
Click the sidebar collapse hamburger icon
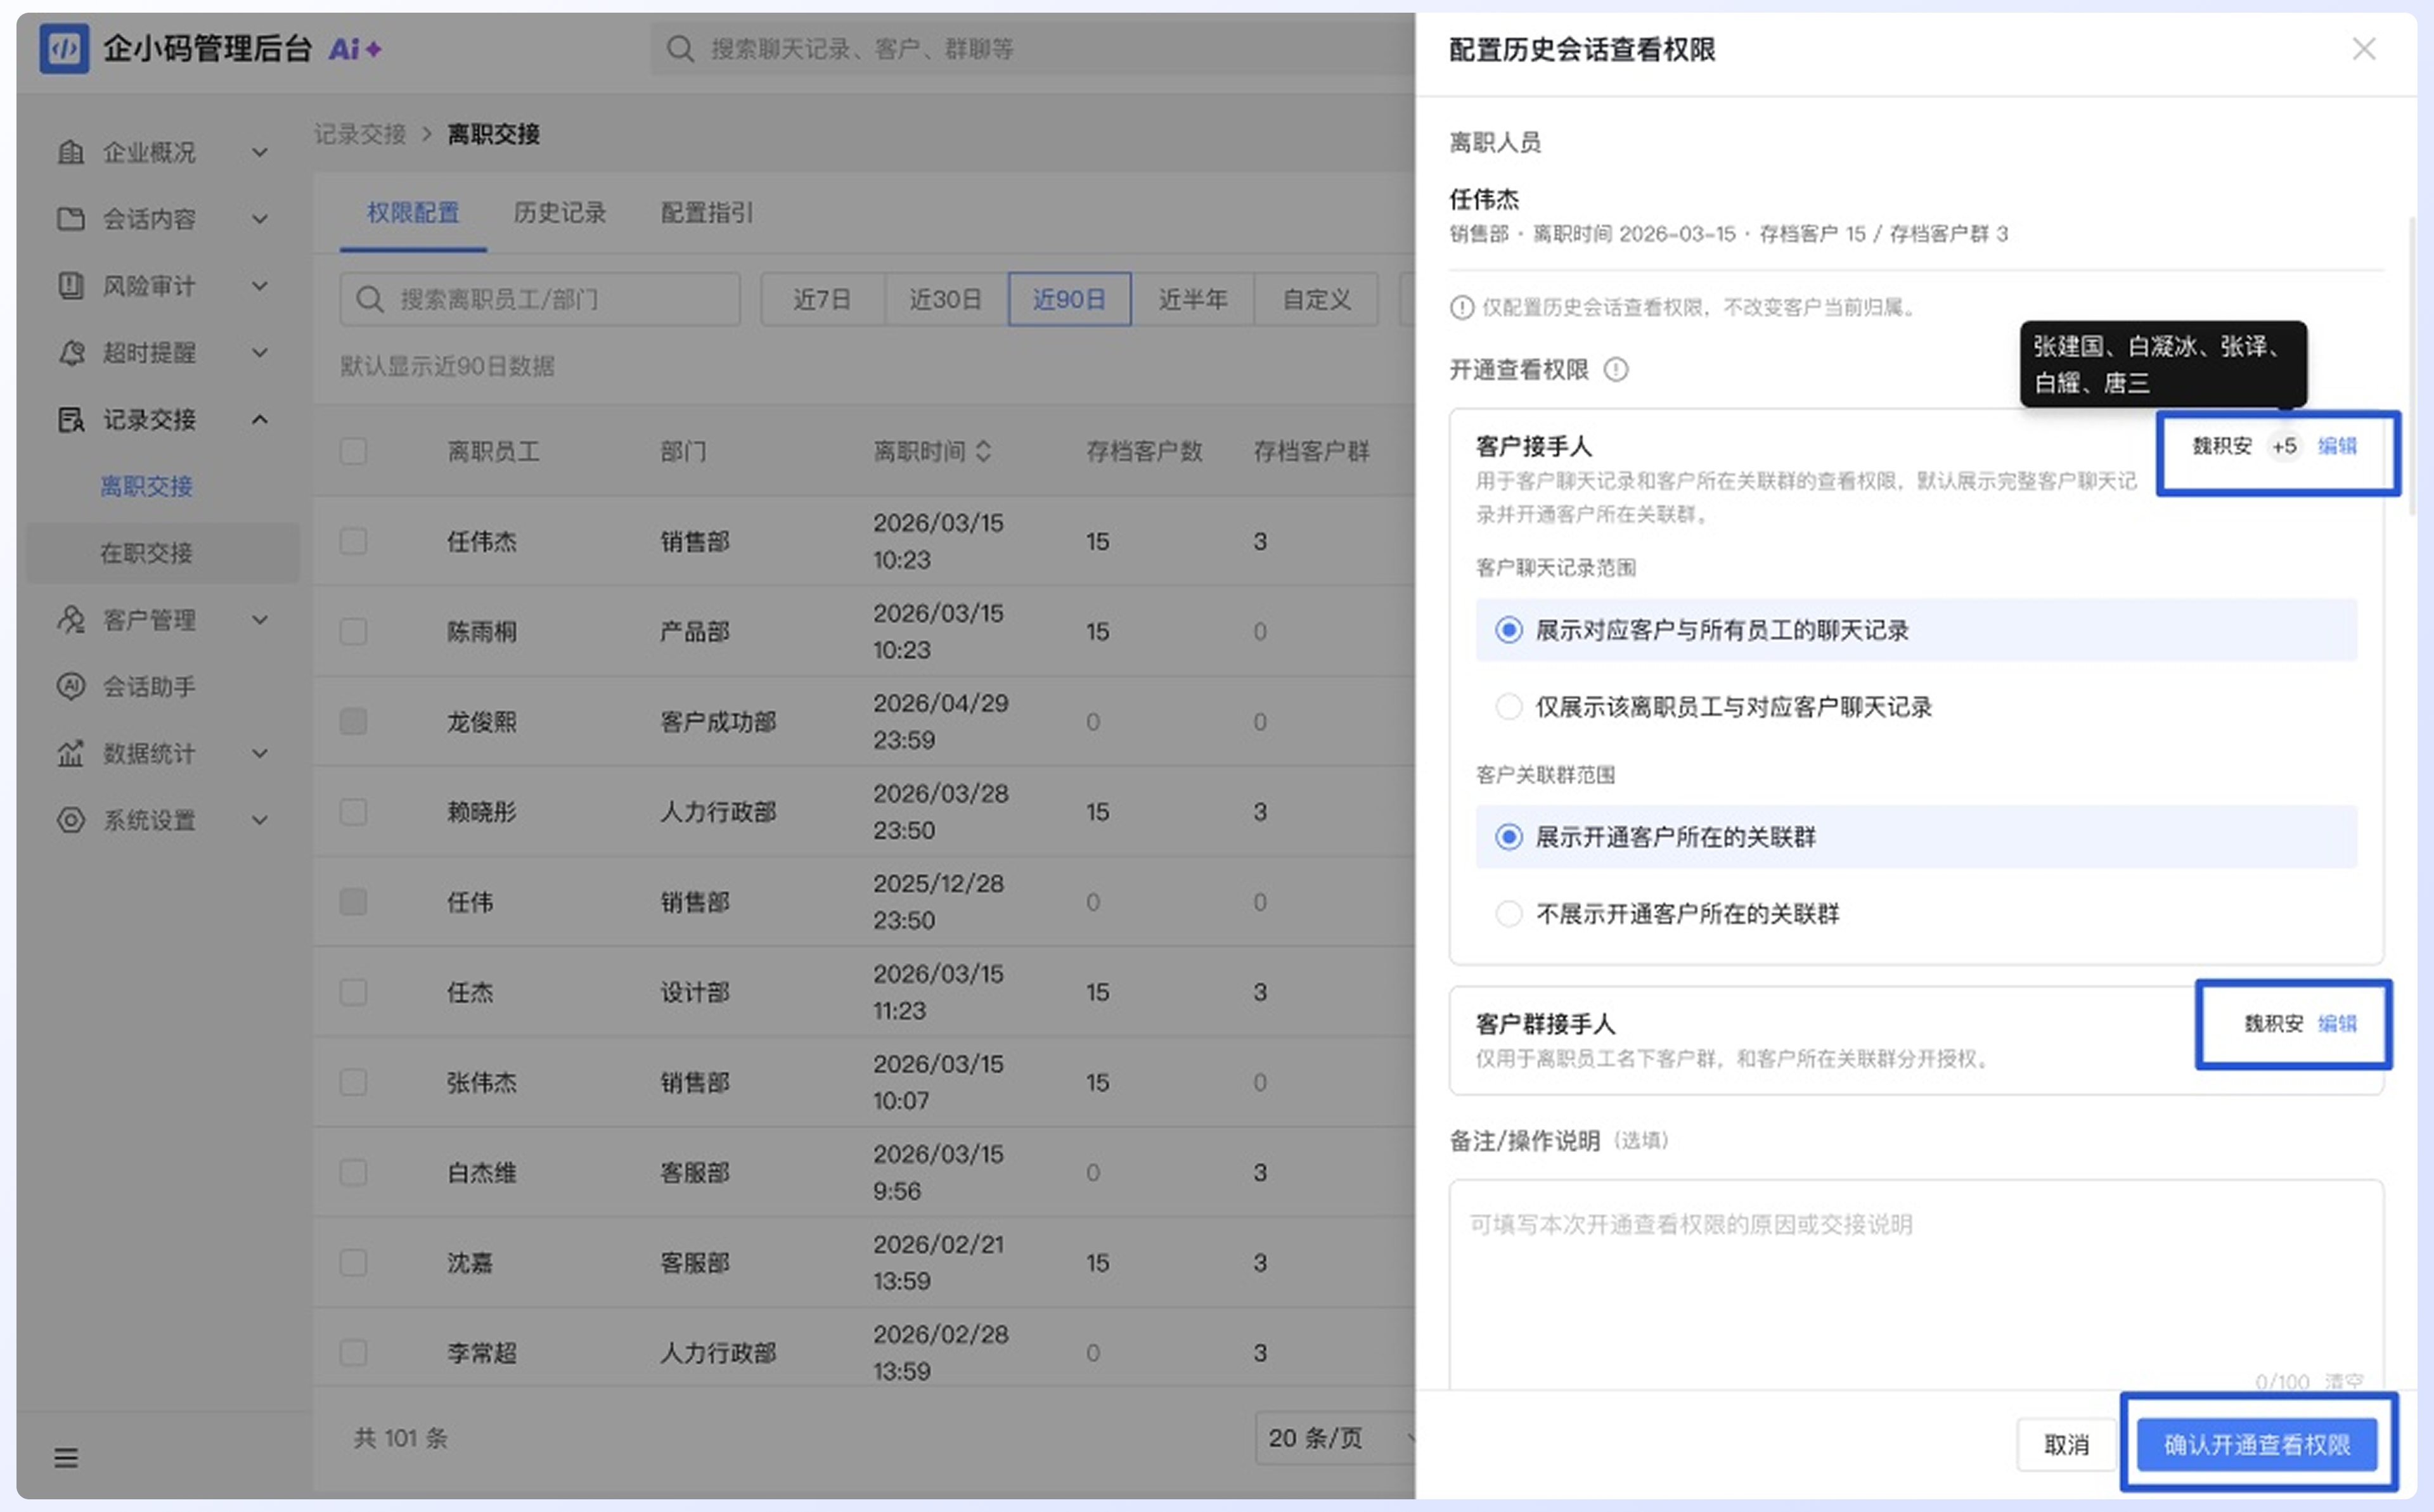(x=66, y=1458)
